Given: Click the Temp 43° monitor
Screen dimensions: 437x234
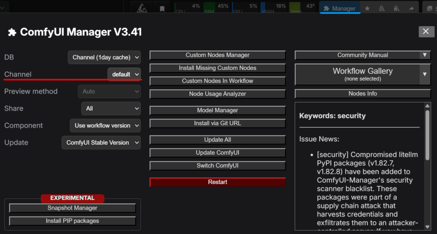Looking at the screenshot, I should click(x=302, y=9).
